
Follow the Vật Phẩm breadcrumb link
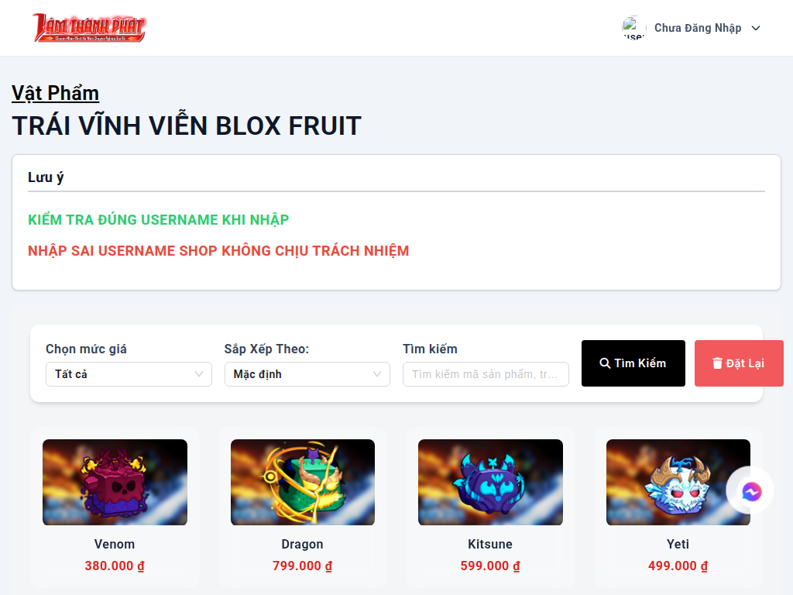click(x=55, y=93)
